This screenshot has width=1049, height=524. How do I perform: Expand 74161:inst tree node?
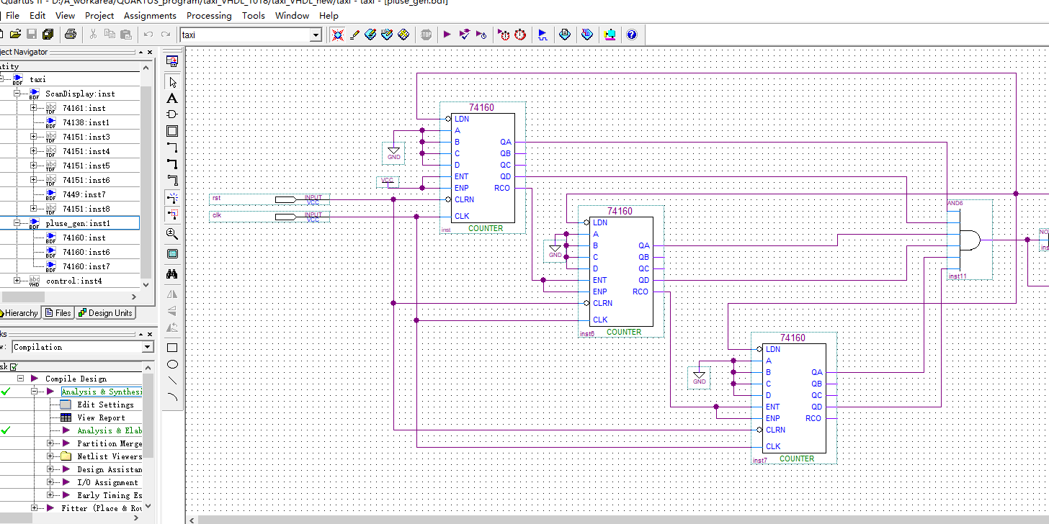point(33,108)
